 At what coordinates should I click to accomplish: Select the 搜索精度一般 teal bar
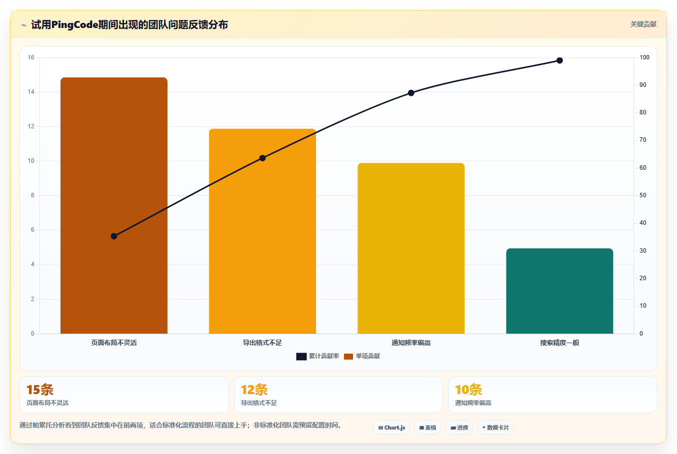[559, 291]
